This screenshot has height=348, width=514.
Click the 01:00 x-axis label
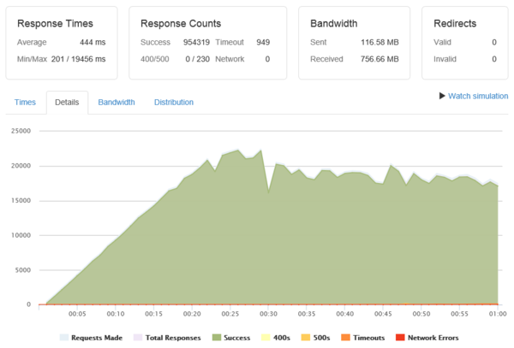(498, 314)
